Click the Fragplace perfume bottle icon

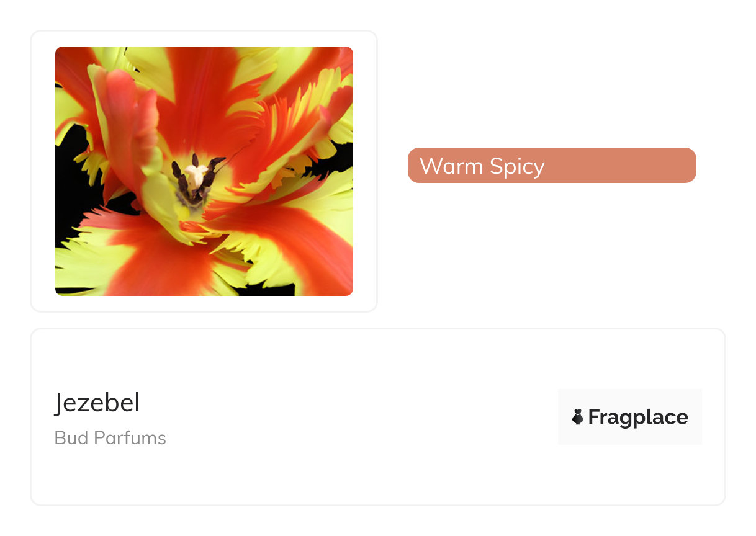[x=578, y=417]
